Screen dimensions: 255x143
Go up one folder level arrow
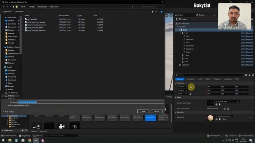(x=13, y=7)
